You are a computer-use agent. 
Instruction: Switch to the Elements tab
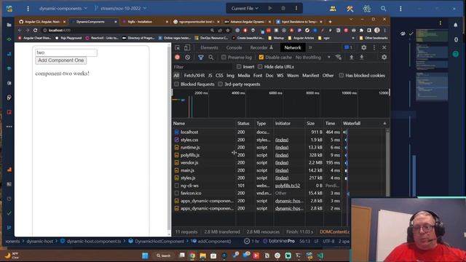[209, 47]
